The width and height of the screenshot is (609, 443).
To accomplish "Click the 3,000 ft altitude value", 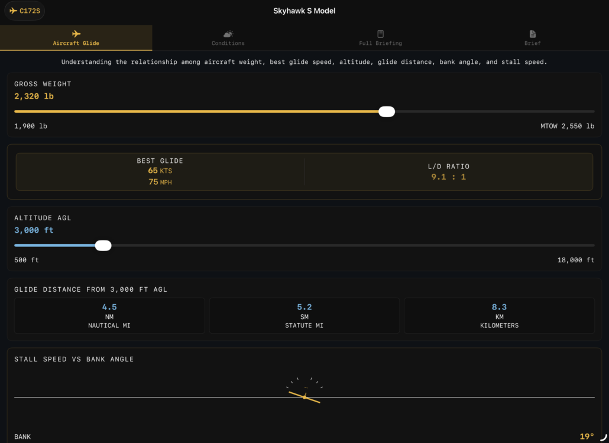I will (34, 230).
